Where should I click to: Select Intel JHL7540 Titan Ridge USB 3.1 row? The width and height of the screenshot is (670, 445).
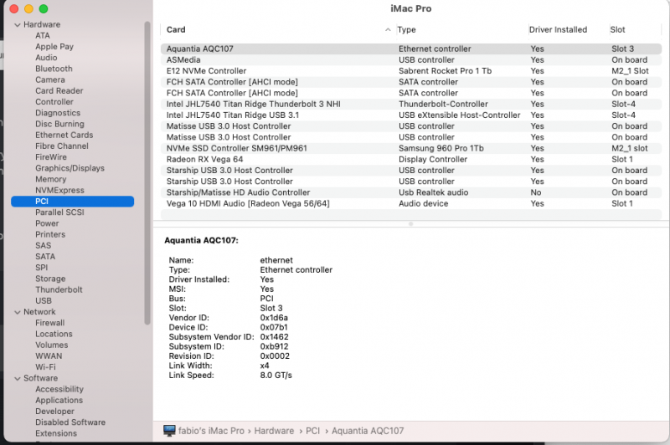coord(411,115)
